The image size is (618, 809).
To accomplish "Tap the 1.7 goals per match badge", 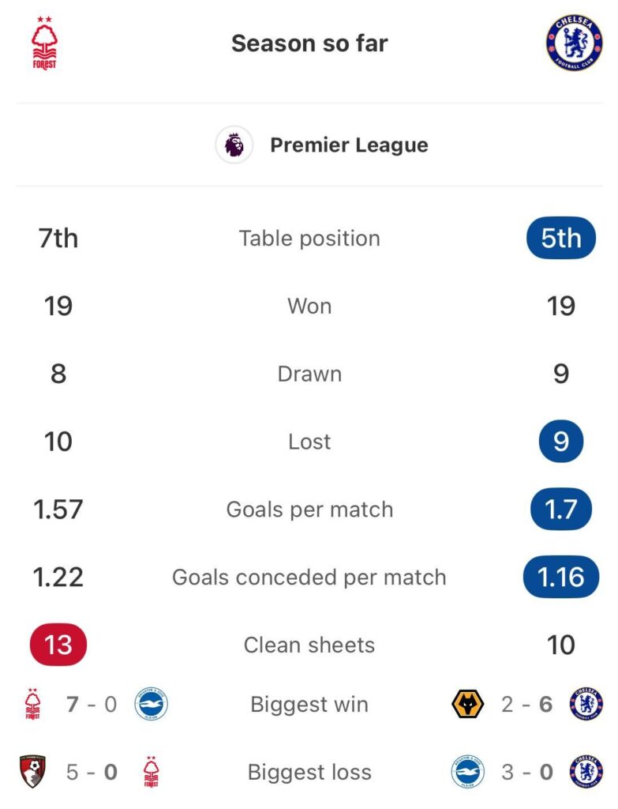I will coord(561,510).
